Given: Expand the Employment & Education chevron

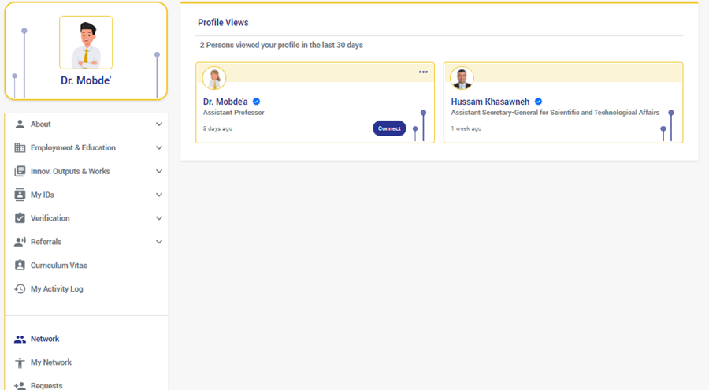Looking at the screenshot, I should tap(159, 148).
